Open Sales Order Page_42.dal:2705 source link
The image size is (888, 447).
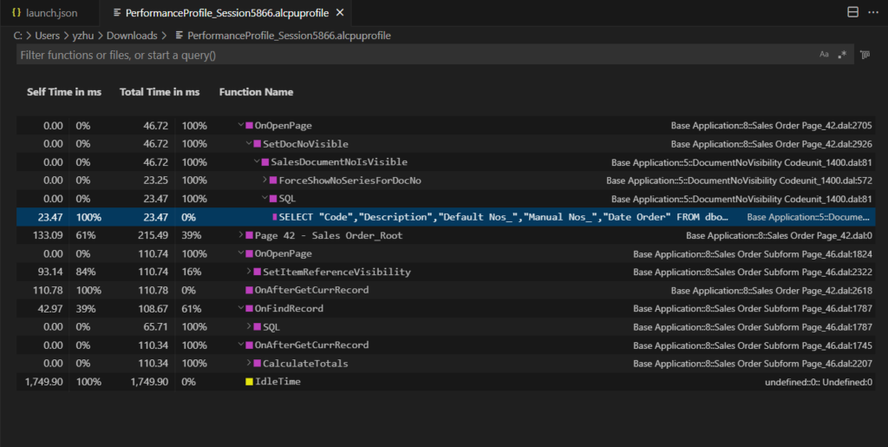(771, 126)
